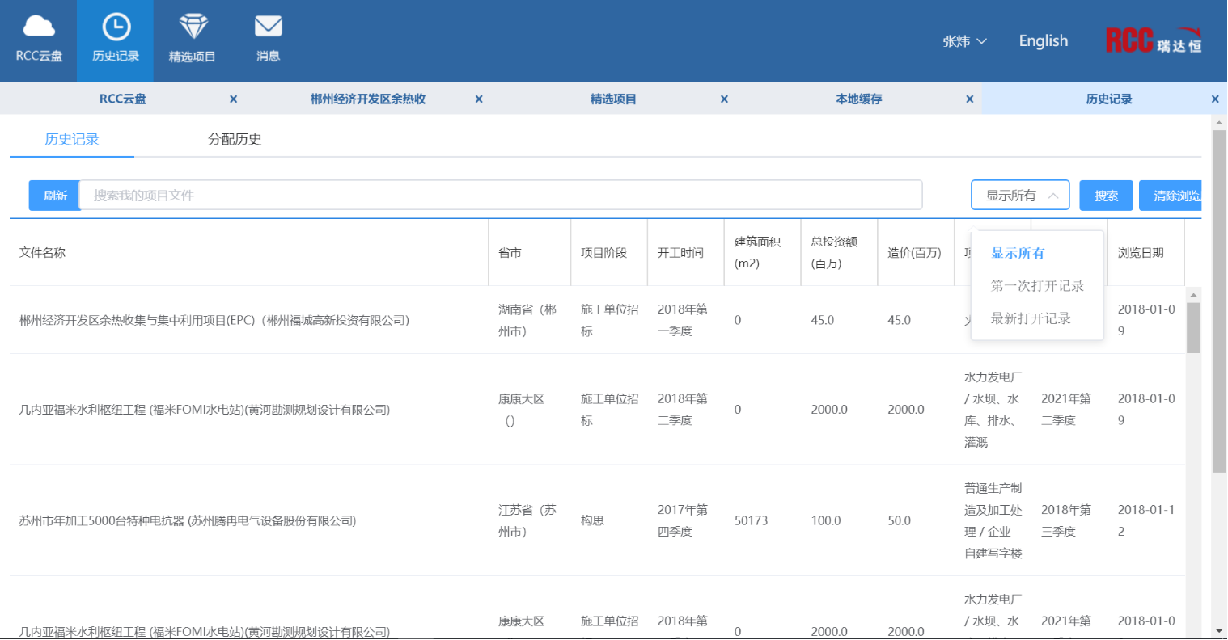1228x640 pixels.
Task: Open the 苏州市年加工5000台特种电抗器 project row
Action: click(x=188, y=520)
